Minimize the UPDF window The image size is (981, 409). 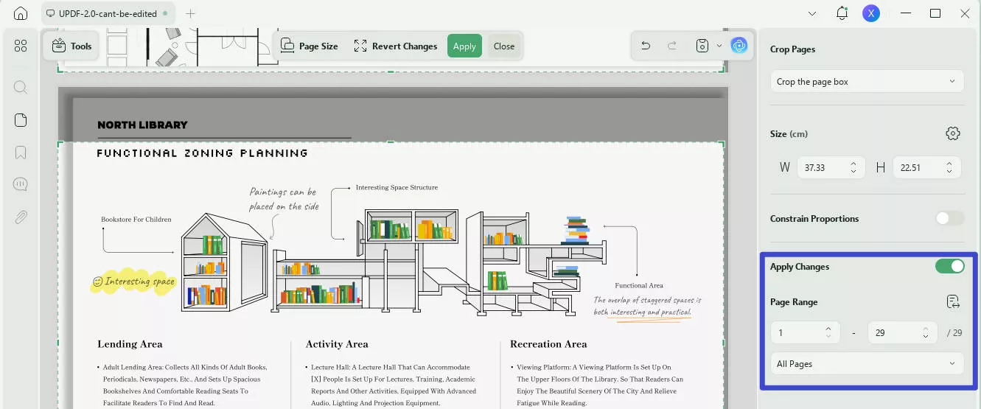click(x=905, y=13)
